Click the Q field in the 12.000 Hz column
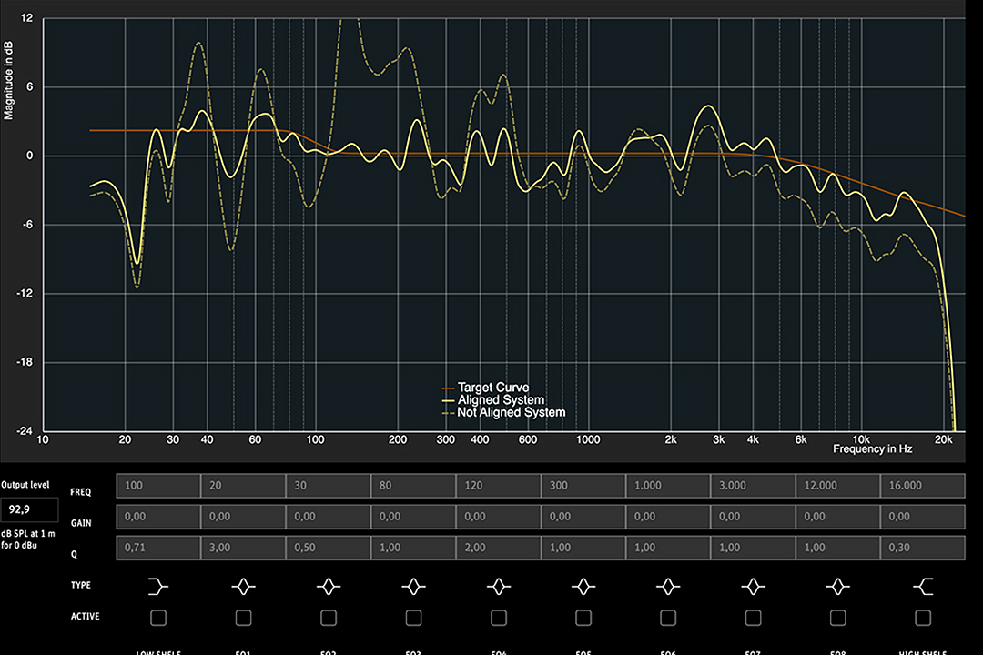 pyautogui.click(x=838, y=548)
